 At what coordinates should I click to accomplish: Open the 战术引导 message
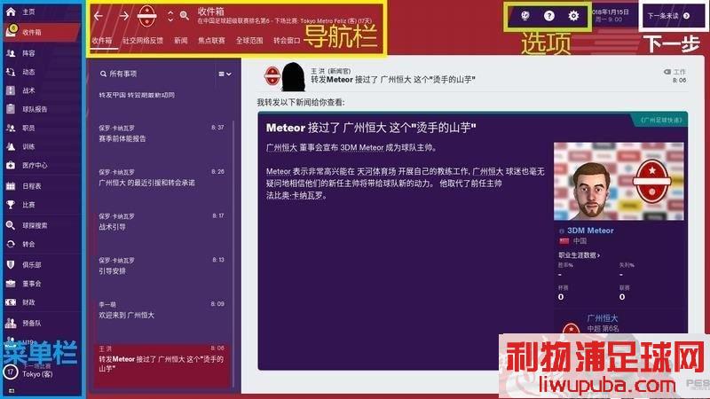click(162, 222)
